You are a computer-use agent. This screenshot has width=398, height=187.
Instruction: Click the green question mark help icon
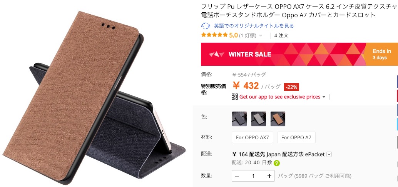(x=277, y=163)
